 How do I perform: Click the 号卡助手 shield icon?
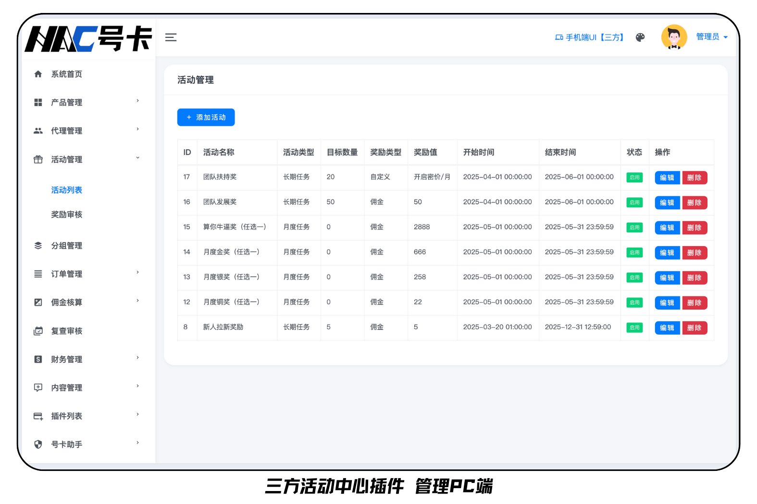[x=38, y=444]
